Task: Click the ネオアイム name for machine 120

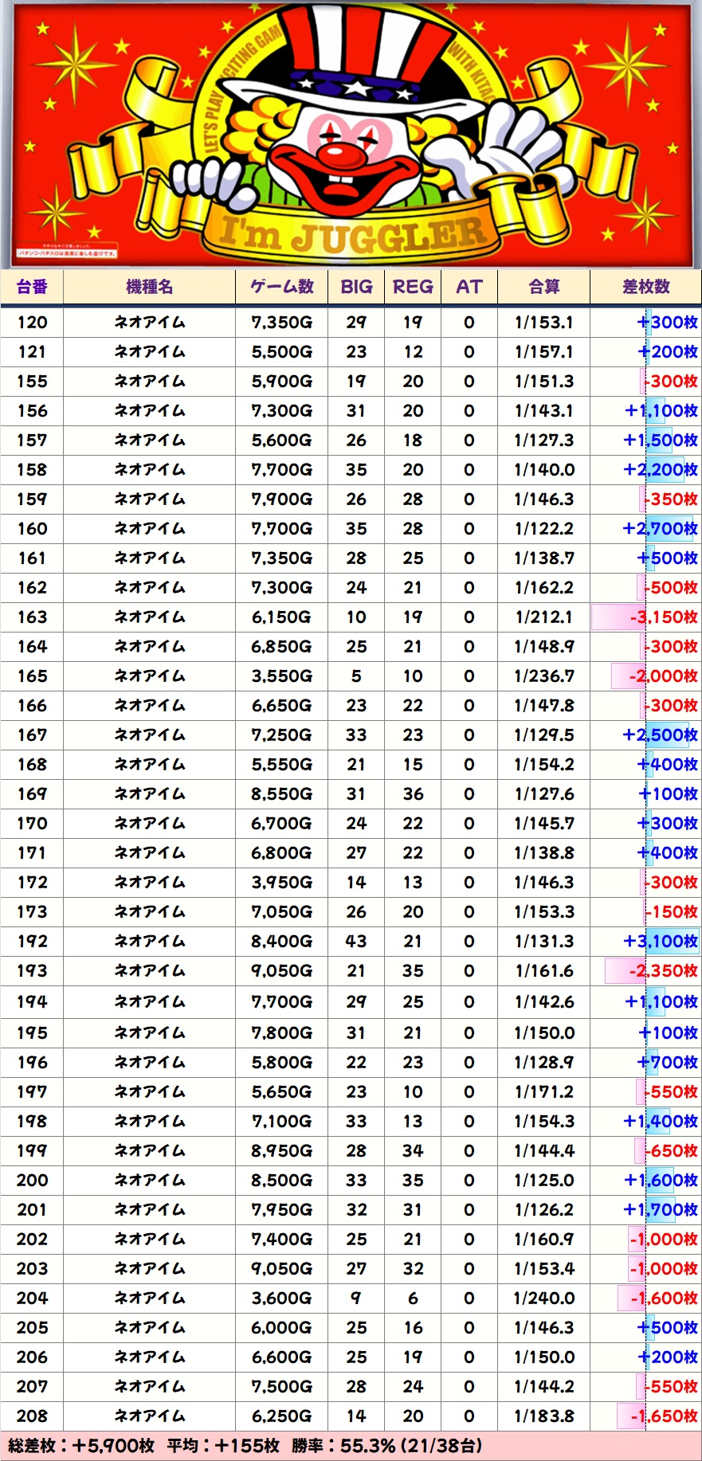Action: (x=149, y=323)
